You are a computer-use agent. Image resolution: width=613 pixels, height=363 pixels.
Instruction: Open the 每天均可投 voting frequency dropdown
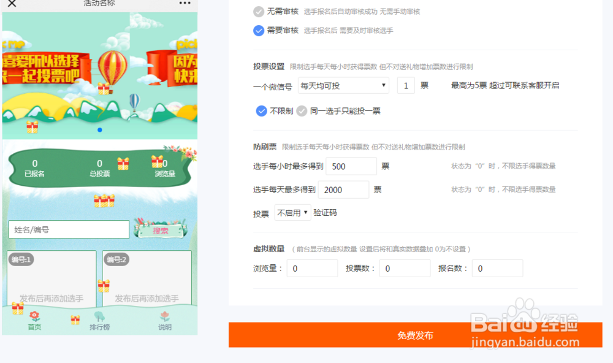coord(343,85)
